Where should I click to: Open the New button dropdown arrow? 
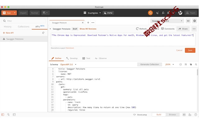[x=15, y=13]
